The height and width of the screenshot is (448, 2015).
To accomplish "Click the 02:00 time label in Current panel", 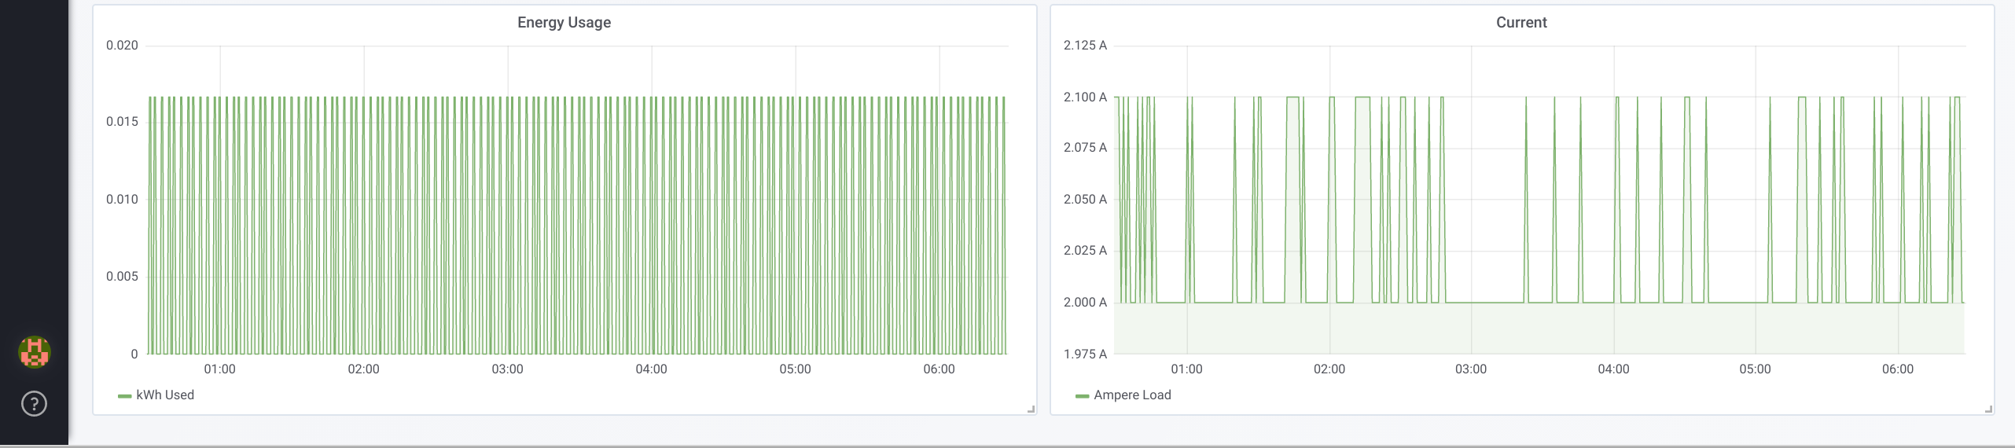I will click(1329, 369).
